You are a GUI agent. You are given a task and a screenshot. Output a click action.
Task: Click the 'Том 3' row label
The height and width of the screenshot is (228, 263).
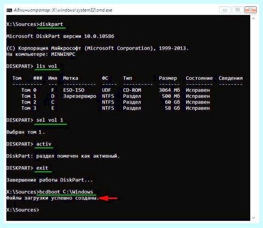tap(28, 108)
